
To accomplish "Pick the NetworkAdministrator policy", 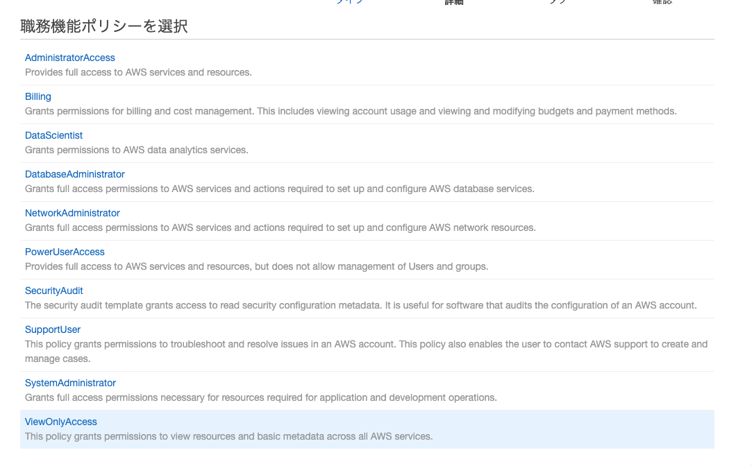I will tap(72, 213).
